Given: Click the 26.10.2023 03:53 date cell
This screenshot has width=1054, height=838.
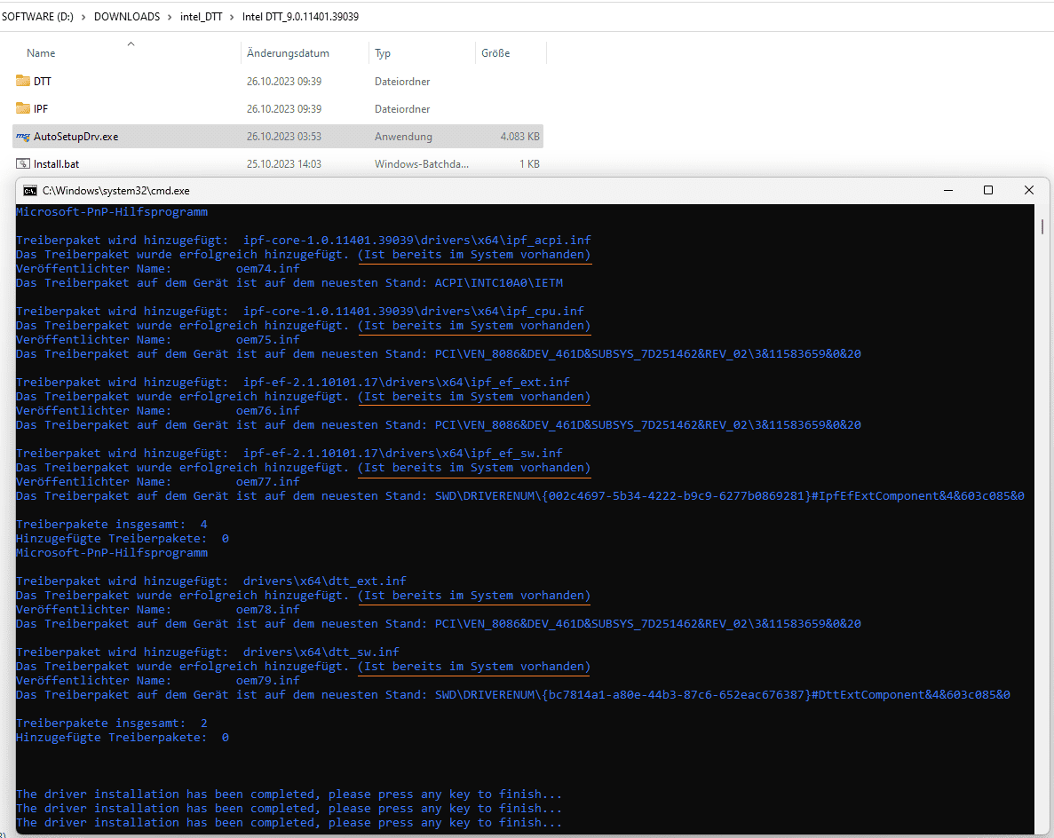Looking at the screenshot, I should click(283, 137).
